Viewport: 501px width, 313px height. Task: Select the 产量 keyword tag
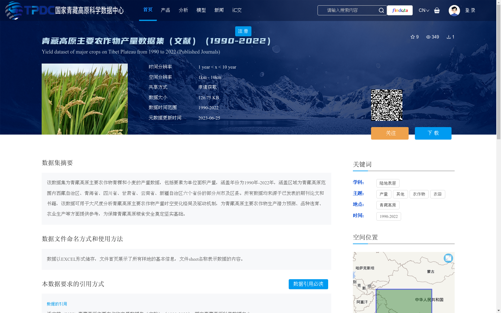pyautogui.click(x=384, y=194)
